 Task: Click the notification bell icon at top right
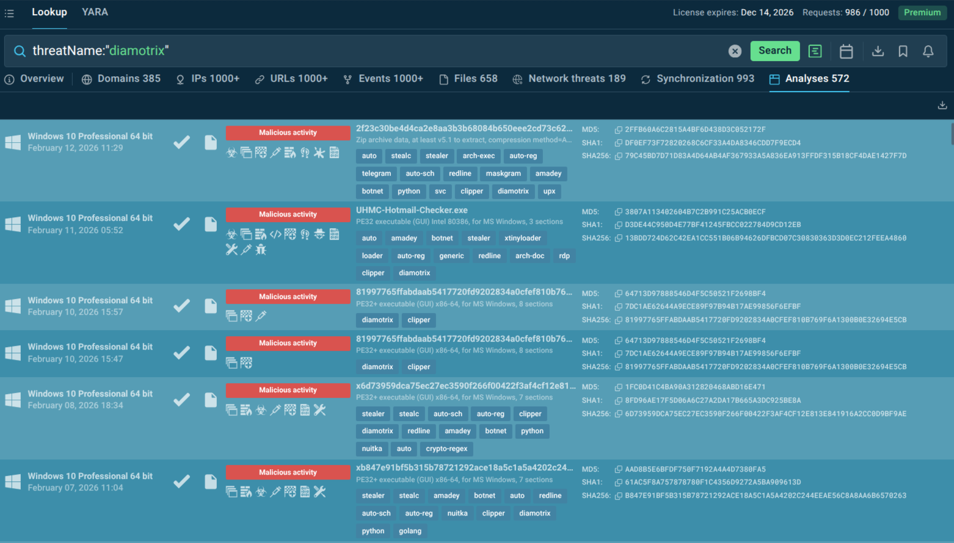click(928, 52)
